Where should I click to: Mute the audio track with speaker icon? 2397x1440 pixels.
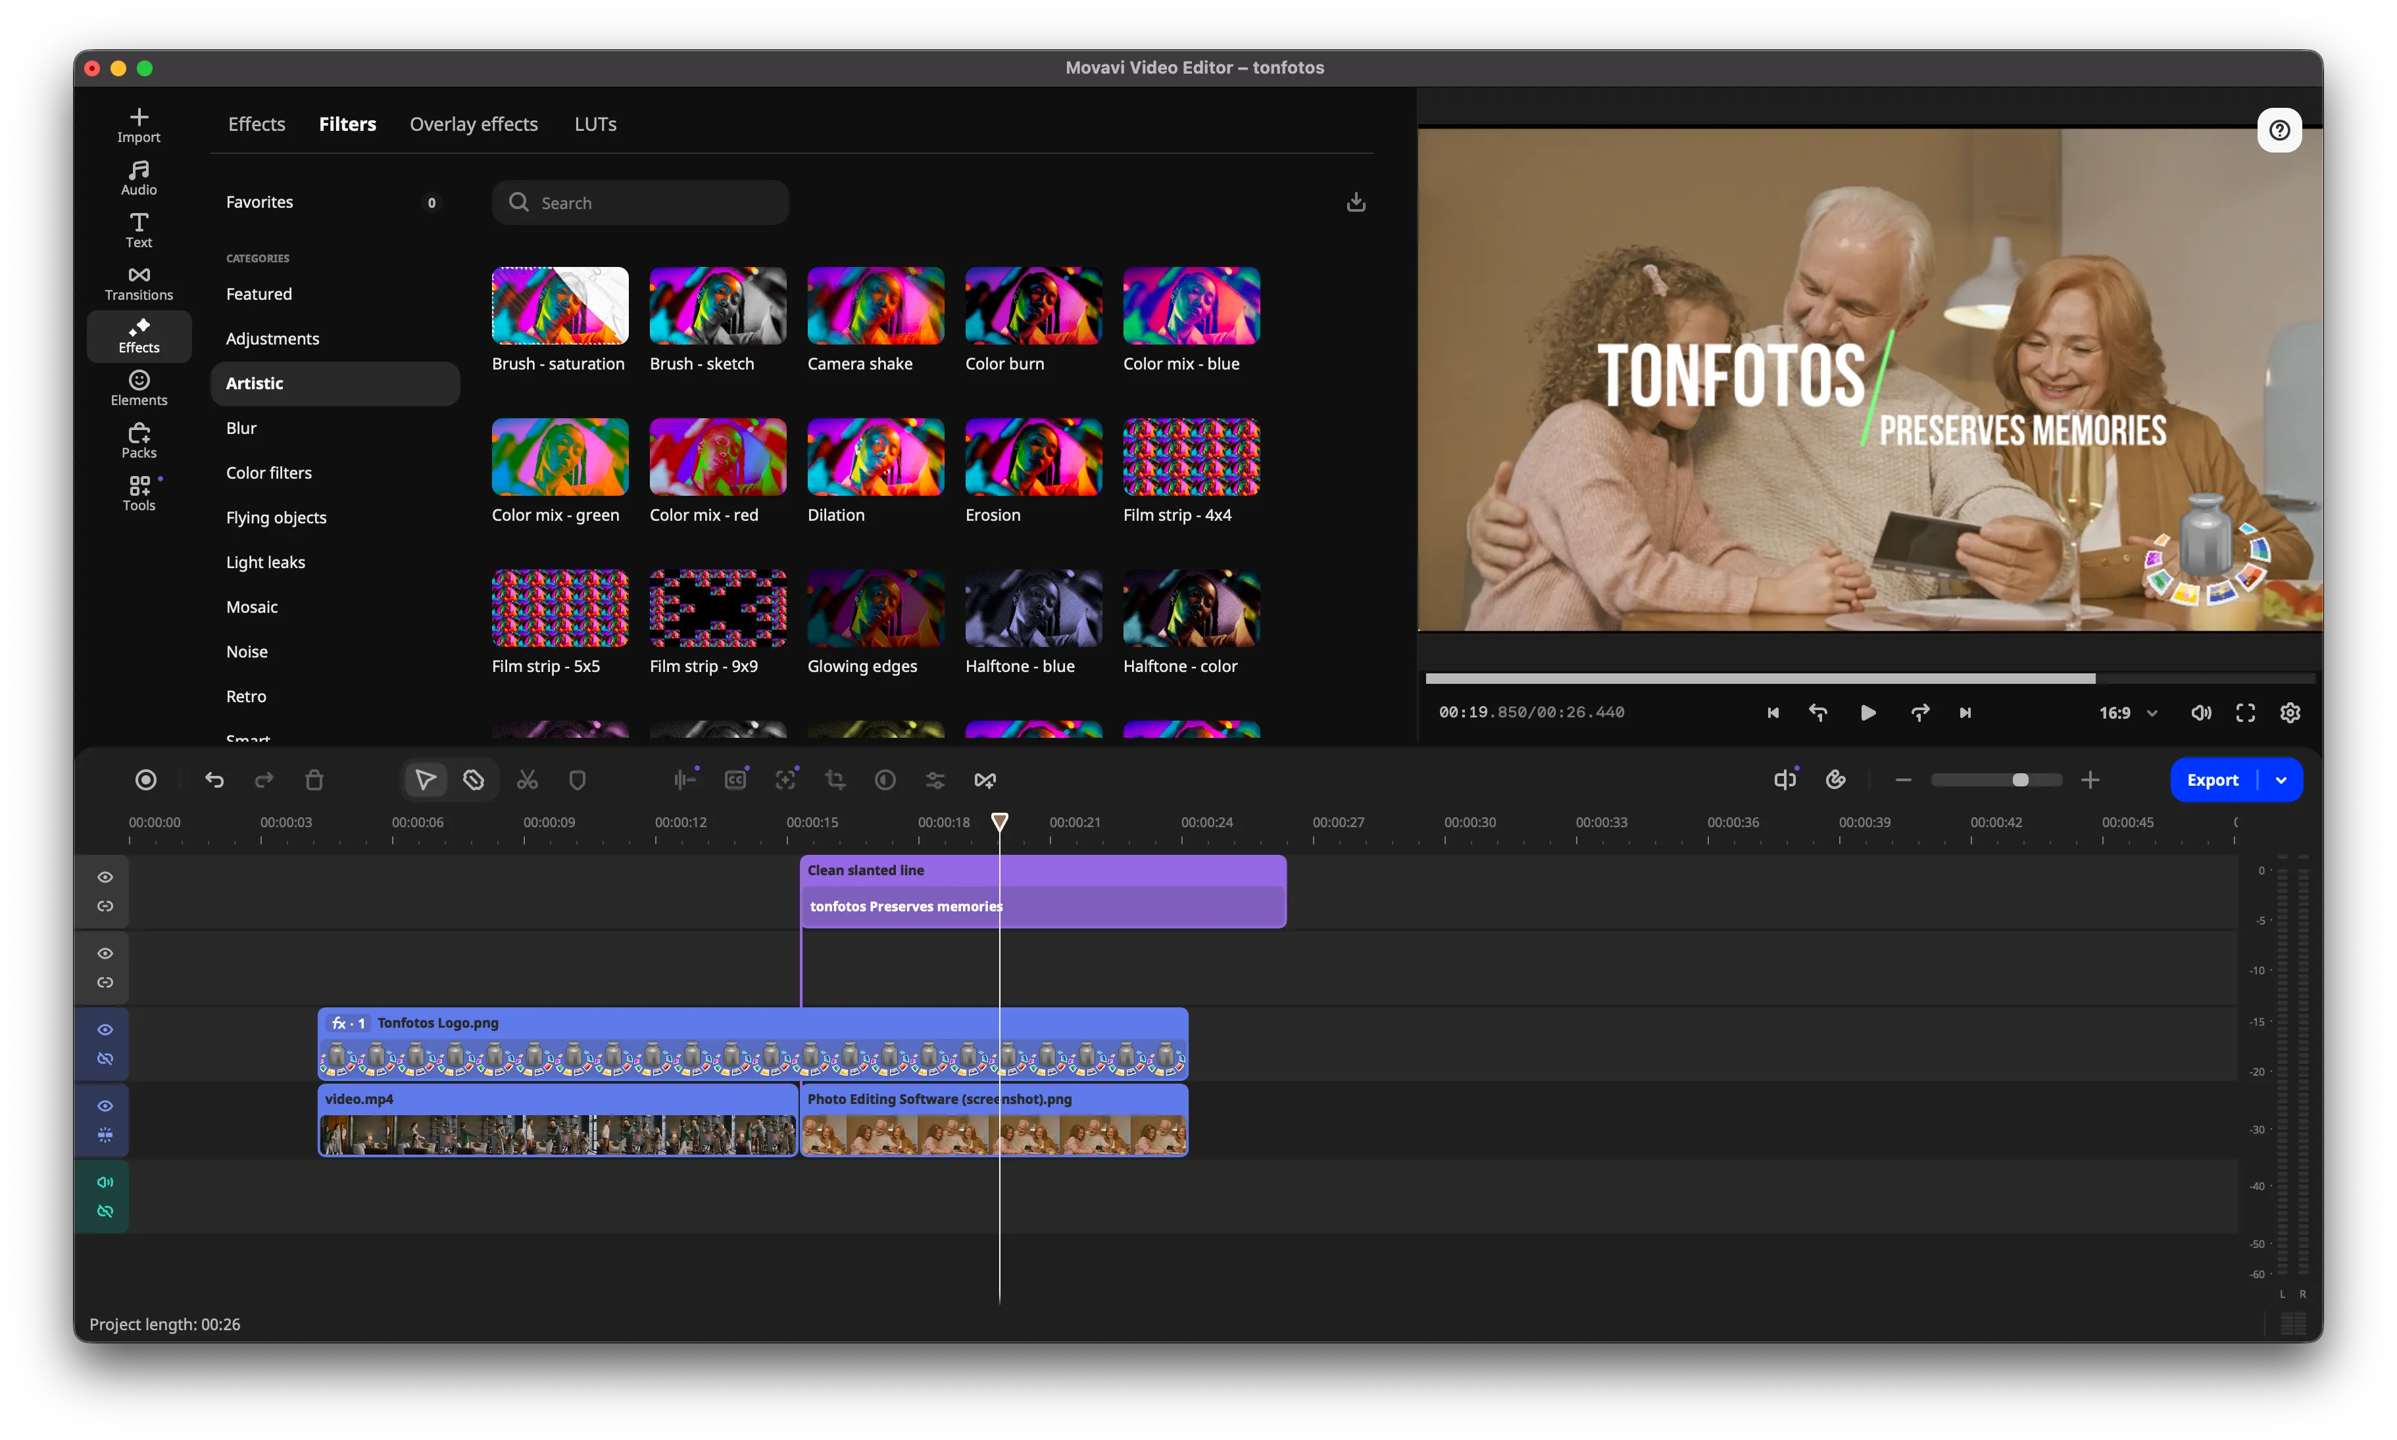(105, 1182)
